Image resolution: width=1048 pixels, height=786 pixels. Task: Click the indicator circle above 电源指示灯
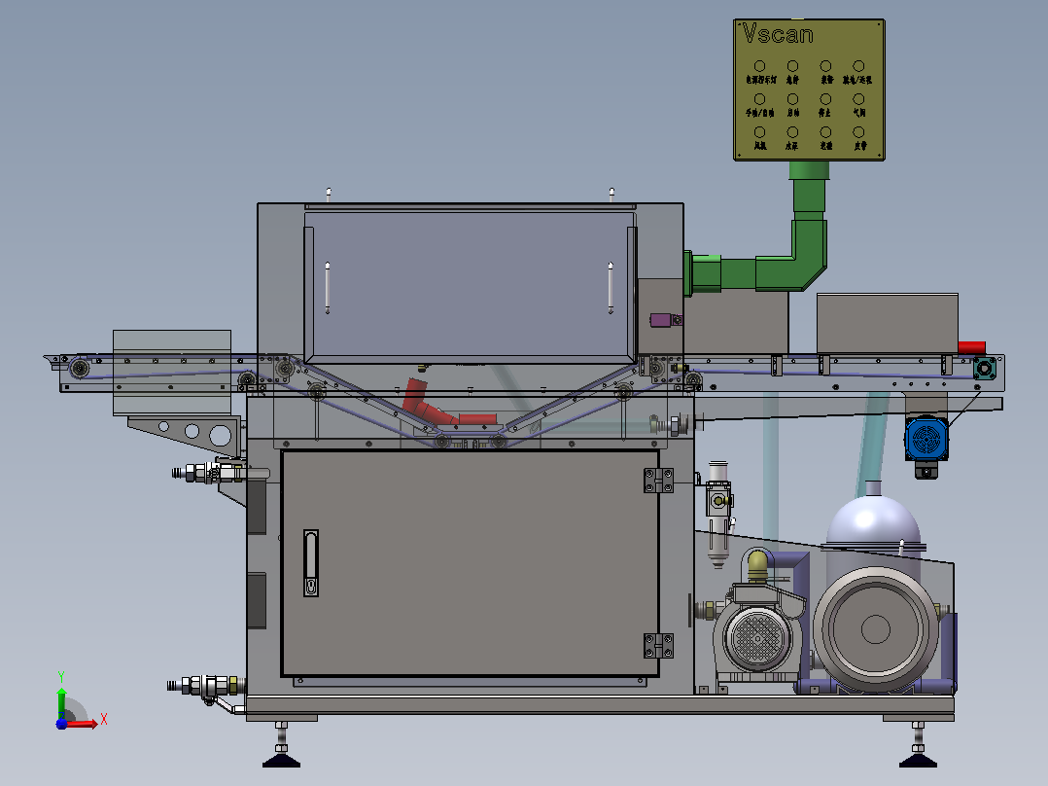tap(760, 66)
